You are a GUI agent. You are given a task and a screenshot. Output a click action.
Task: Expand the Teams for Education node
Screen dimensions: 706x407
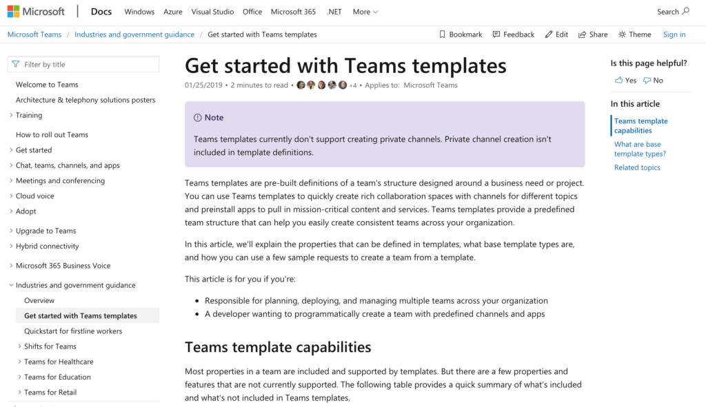[19, 377]
